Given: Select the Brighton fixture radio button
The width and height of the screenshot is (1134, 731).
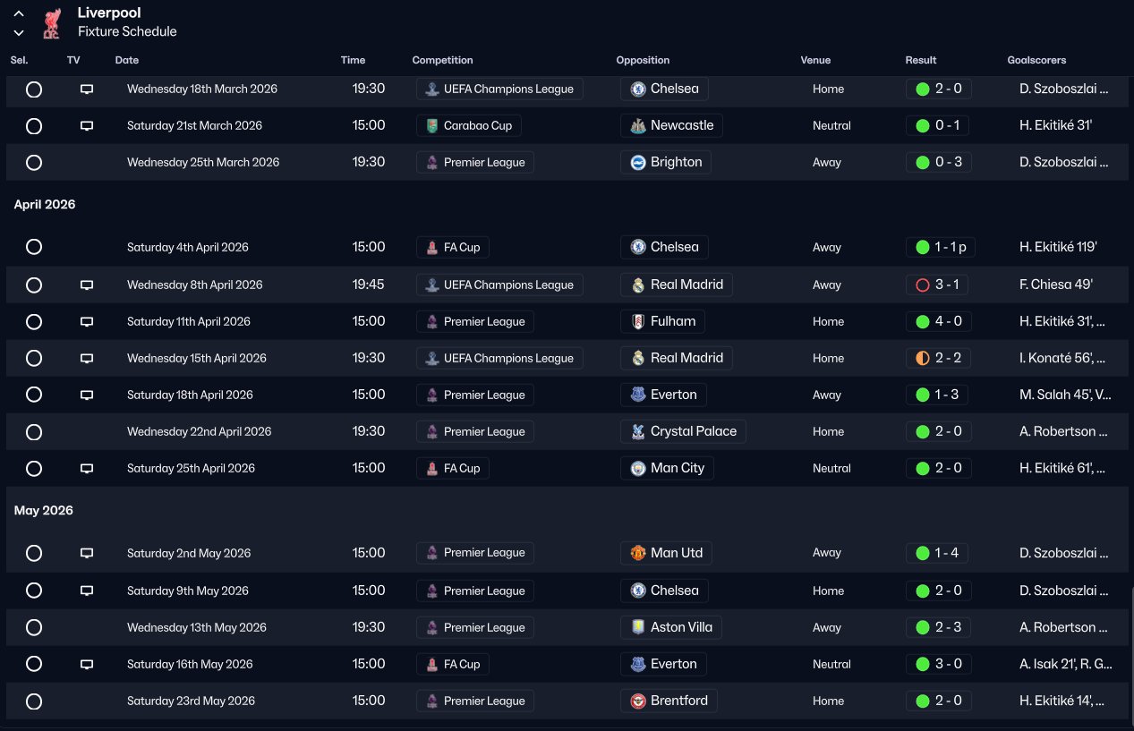Looking at the screenshot, I should tap(34, 163).
